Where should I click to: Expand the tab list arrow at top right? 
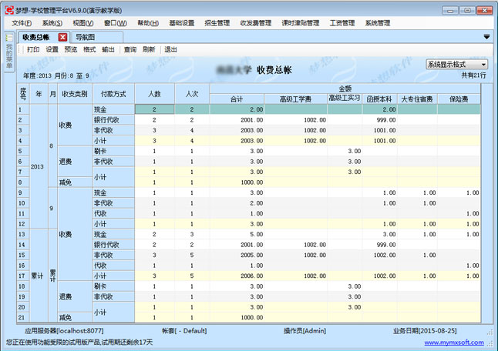[x=486, y=37]
